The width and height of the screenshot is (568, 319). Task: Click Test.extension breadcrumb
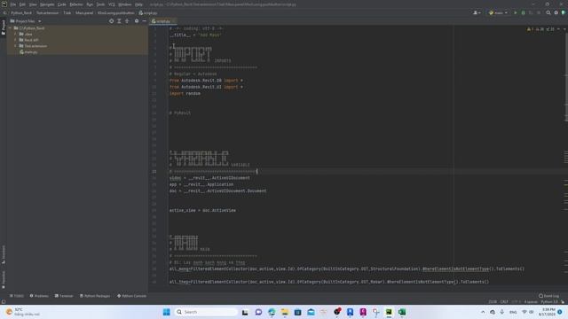(x=47, y=13)
